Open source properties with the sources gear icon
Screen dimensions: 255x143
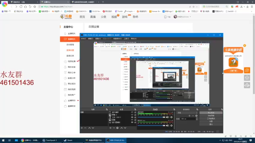click(117, 128)
